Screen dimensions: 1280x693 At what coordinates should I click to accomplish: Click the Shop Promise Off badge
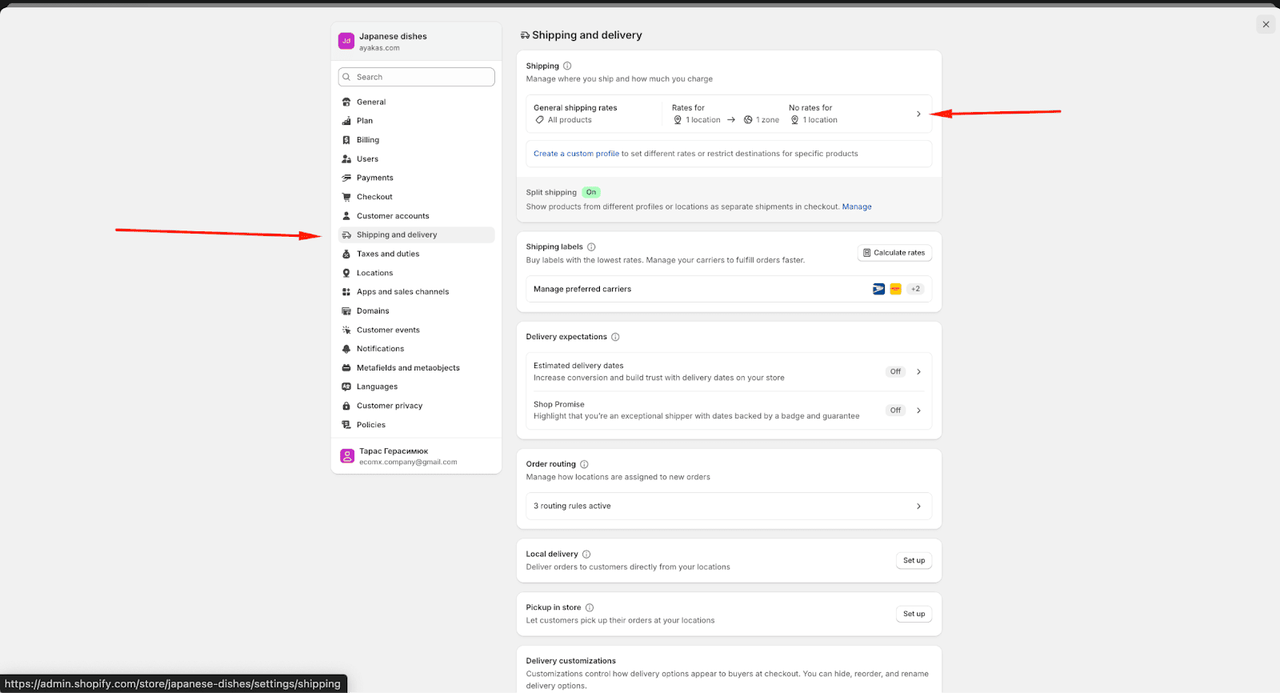click(895, 411)
